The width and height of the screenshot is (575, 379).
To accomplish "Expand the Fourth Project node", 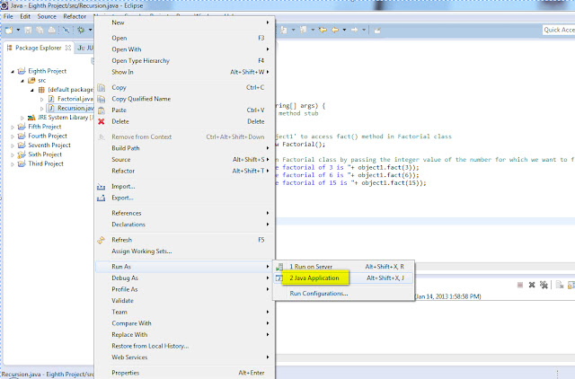I will 13,137.
